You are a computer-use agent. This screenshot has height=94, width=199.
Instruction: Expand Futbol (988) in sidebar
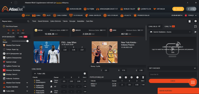(27, 91)
